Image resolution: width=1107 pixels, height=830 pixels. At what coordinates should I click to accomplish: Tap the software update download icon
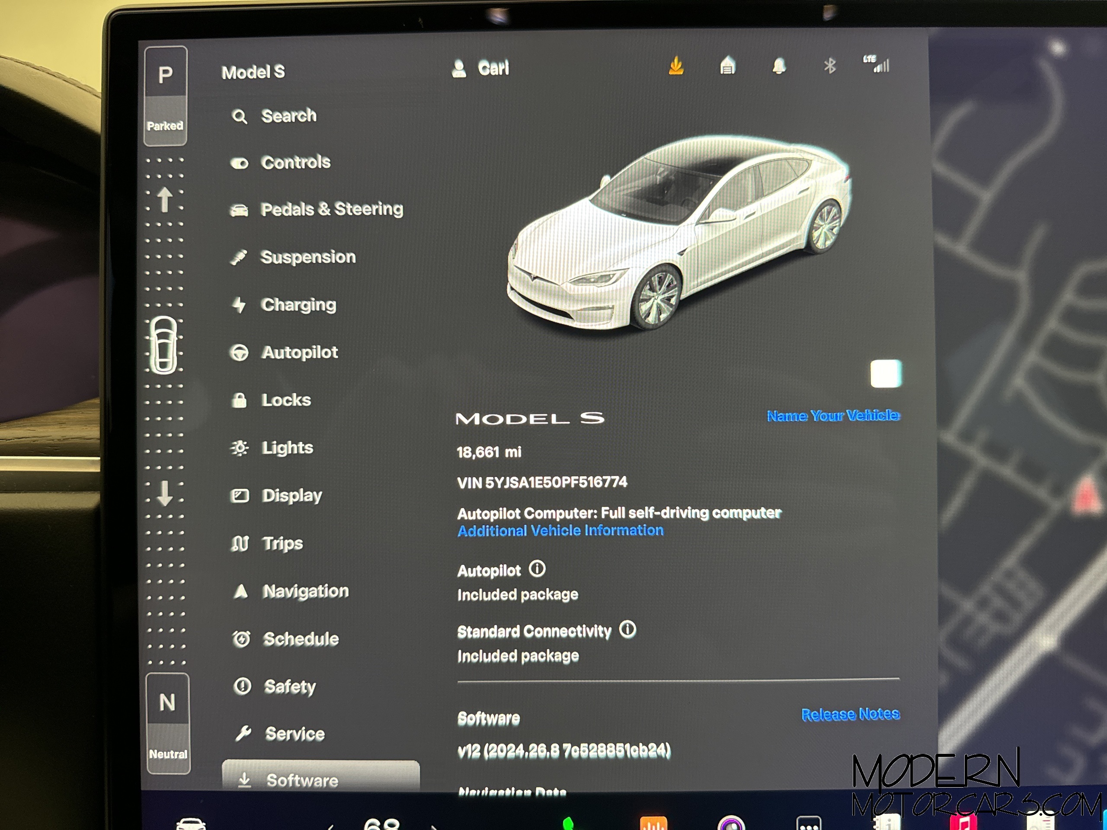676,66
